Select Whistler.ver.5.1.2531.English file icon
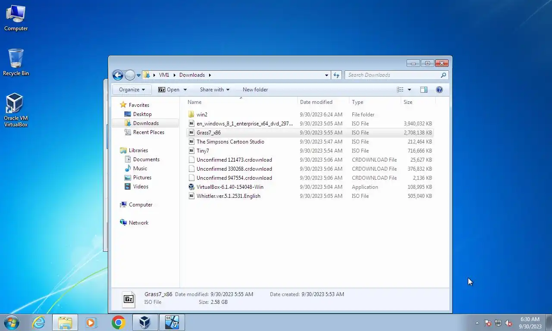Screen dimensions: 552x331 [x=192, y=196]
